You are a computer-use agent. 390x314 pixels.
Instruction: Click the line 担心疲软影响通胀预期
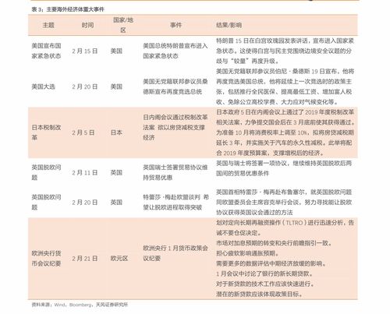click(x=247, y=253)
